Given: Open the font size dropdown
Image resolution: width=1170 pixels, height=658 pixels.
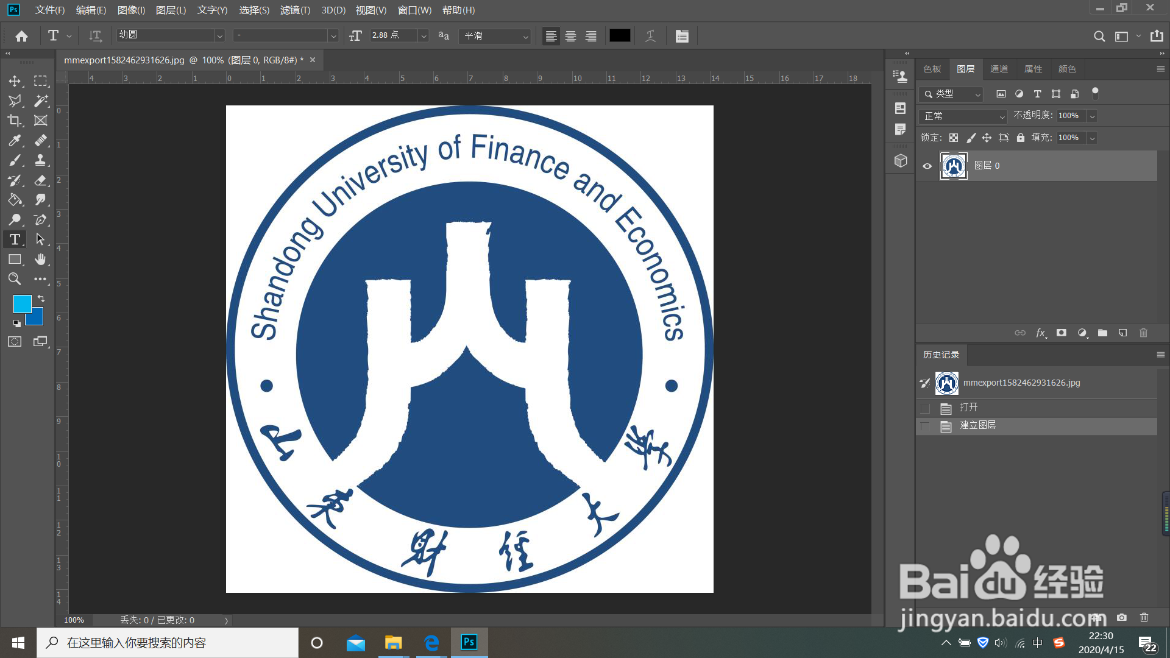Looking at the screenshot, I should [424, 36].
